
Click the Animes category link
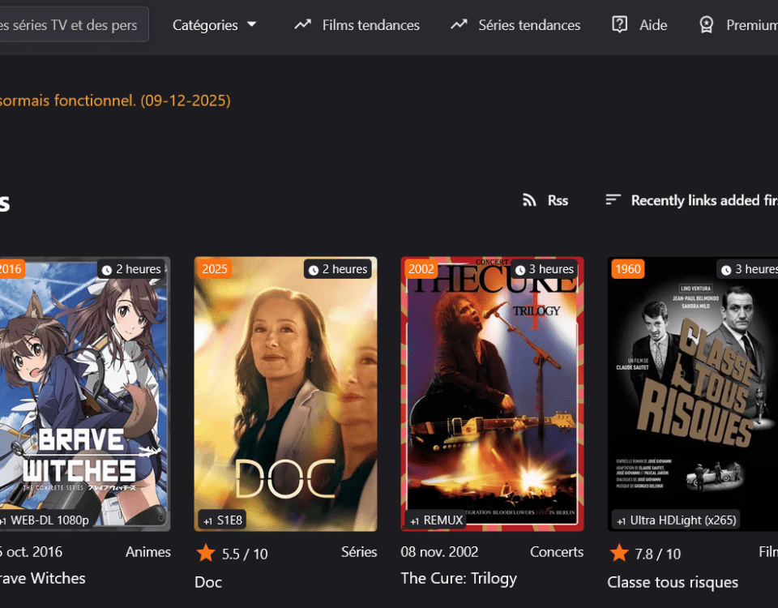click(148, 551)
